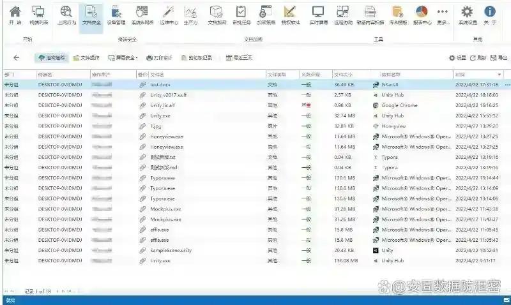Click the paperclip icon for 1.jpg
Image resolution: width=511 pixels, height=305 pixels.
coord(142,126)
